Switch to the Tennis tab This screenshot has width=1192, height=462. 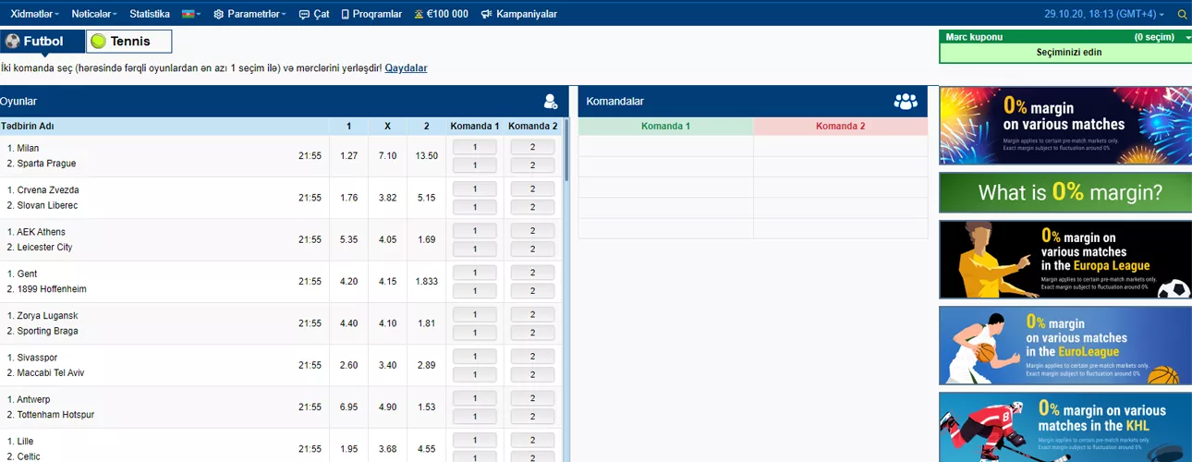129,42
